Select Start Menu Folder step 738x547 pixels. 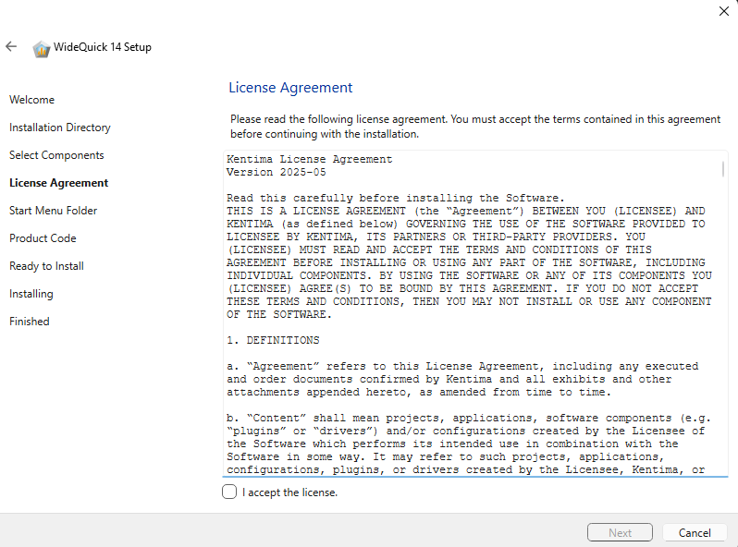(x=54, y=211)
